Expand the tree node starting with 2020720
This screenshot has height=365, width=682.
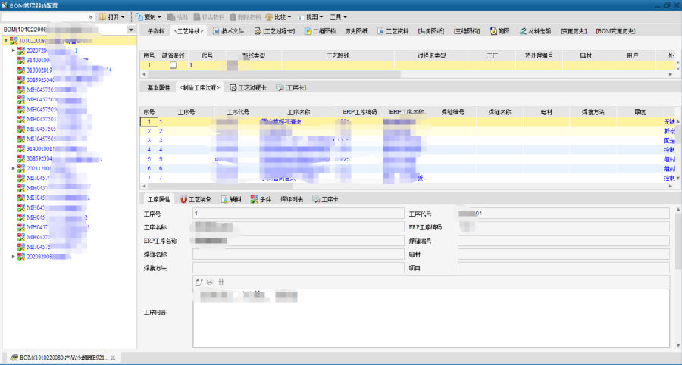tap(14, 51)
